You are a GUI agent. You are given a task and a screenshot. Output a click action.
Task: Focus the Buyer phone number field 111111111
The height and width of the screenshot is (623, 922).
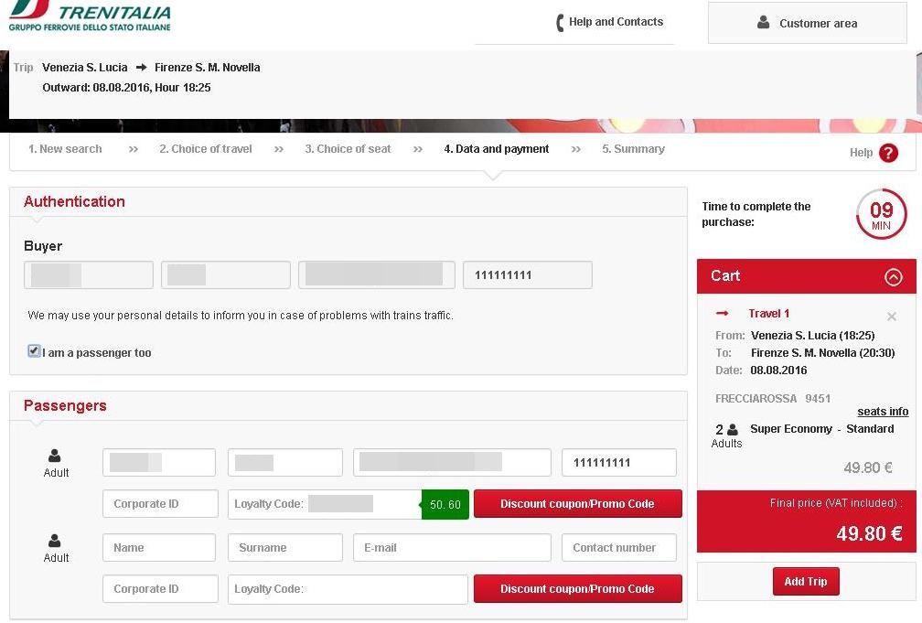click(528, 274)
